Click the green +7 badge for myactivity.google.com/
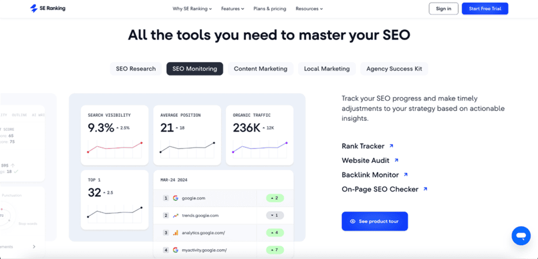This screenshot has height=259, width=538. [x=275, y=250]
